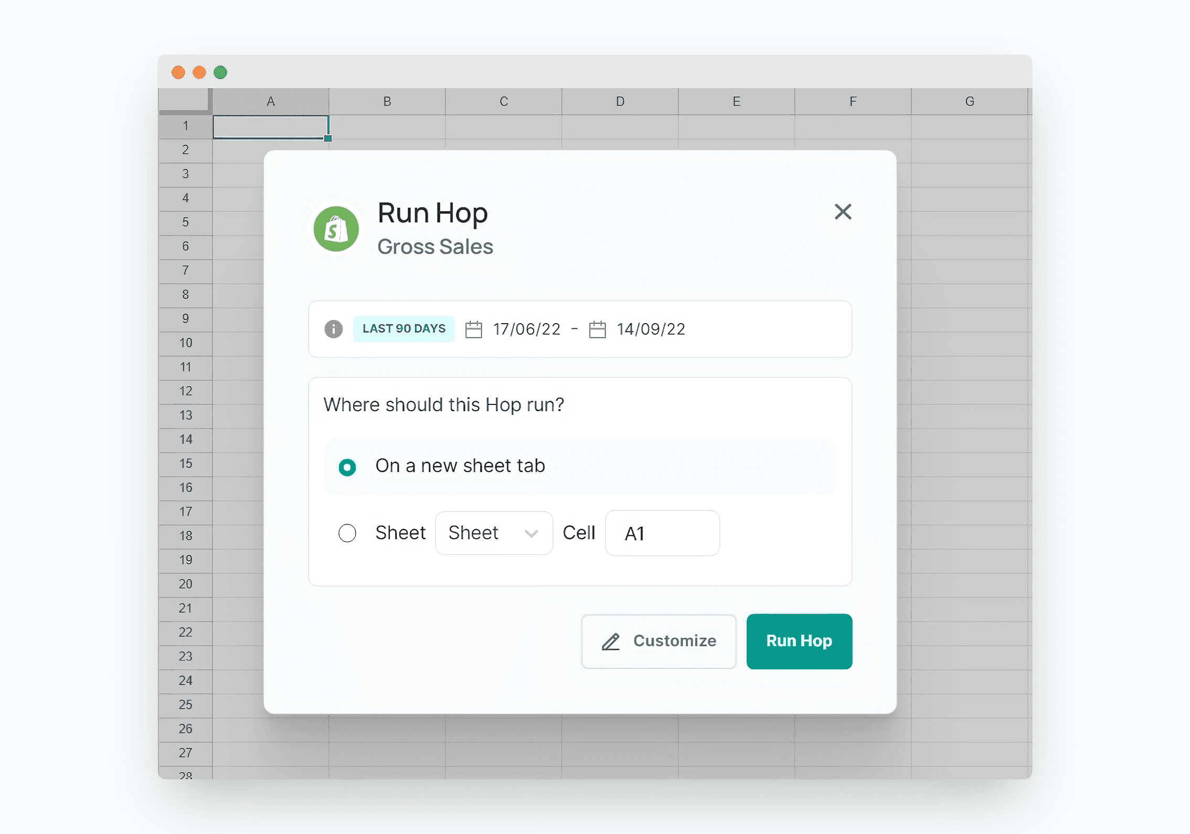
Task: Click the Cell input field showing A1
Action: click(662, 533)
